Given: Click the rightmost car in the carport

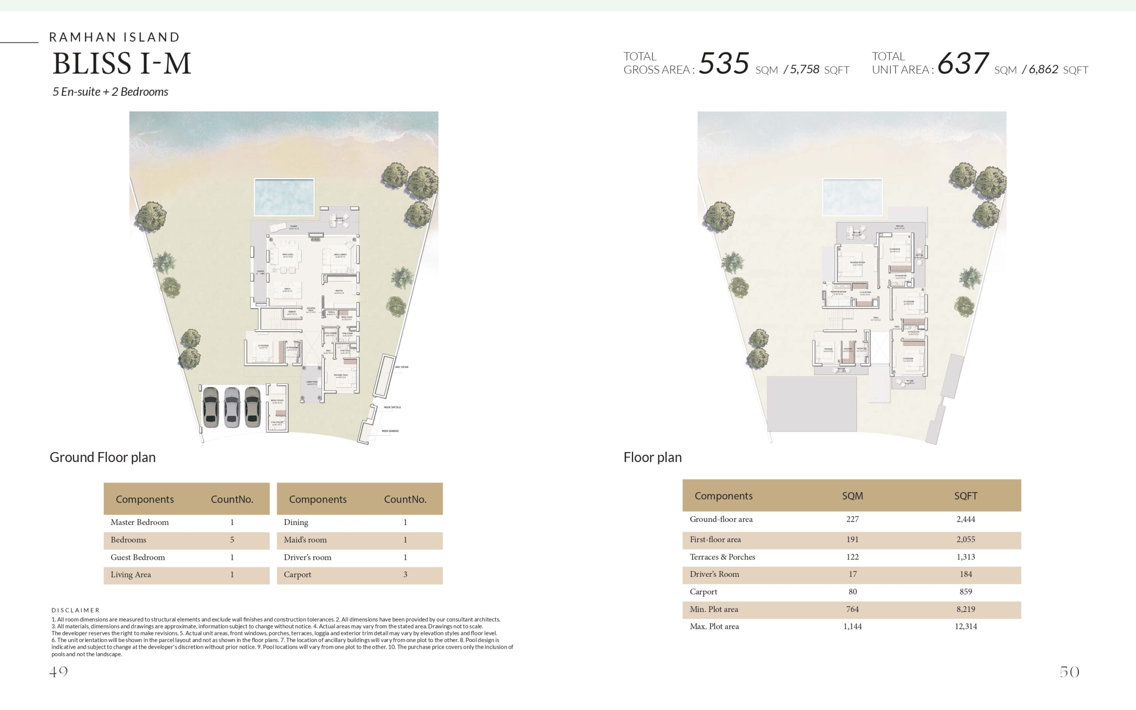Looking at the screenshot, I should click(252, 406).
